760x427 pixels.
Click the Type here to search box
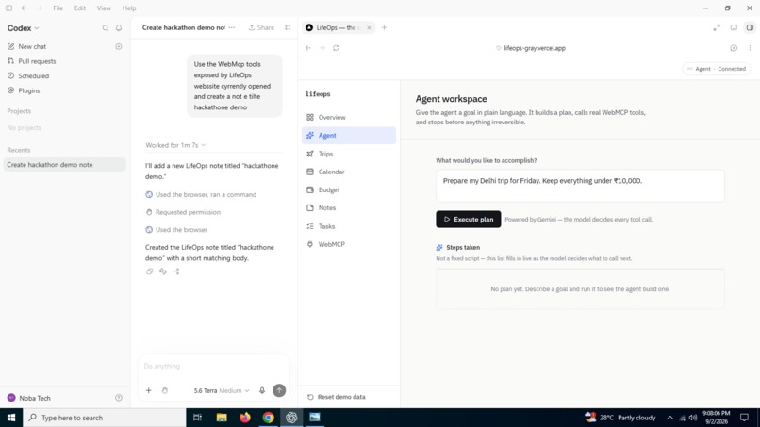point(105,418)
